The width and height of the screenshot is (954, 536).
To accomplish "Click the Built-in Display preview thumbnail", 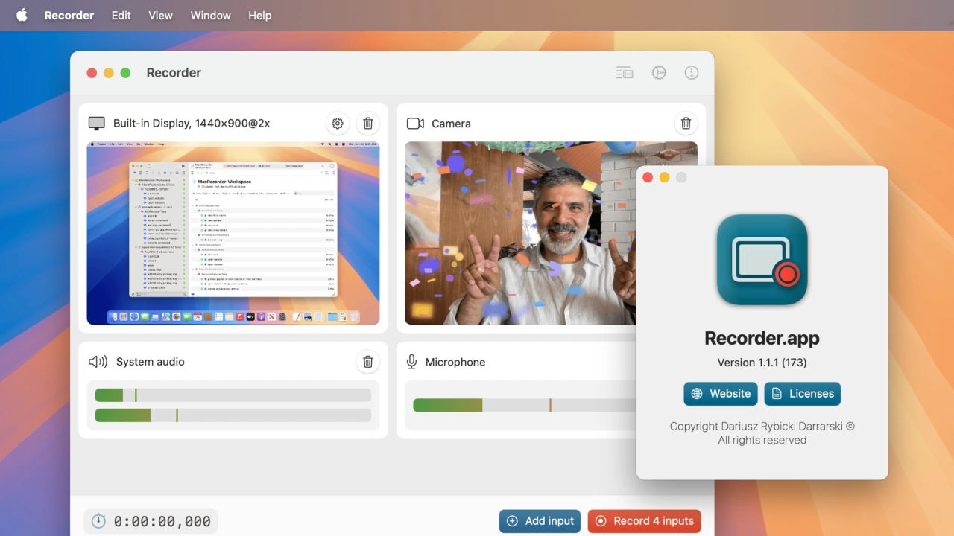I will (233, 233).
